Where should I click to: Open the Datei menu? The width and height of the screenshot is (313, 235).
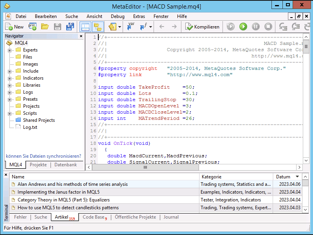tap(21, 16)
